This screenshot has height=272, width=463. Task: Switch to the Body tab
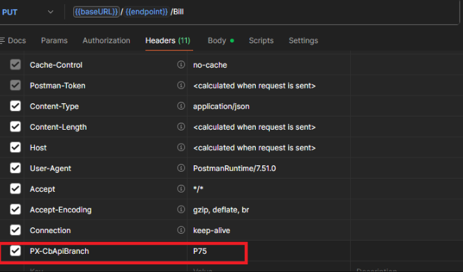pyautogui.click(x=220, y=40)
